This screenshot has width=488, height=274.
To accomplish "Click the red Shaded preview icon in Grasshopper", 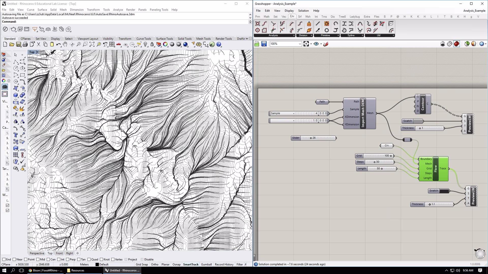I will (456, 44).
